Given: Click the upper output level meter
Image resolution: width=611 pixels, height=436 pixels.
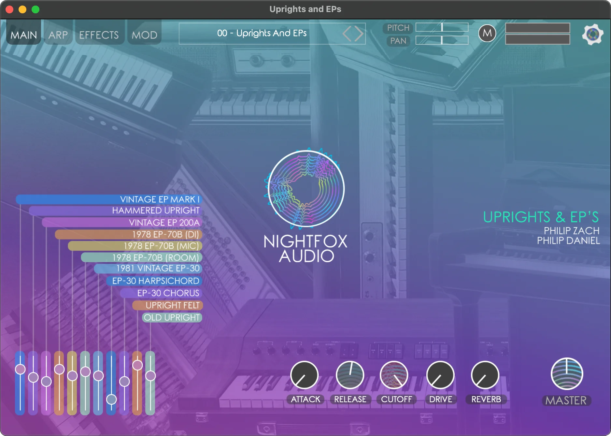Looking at the screenshot, I should click(538, 28).
